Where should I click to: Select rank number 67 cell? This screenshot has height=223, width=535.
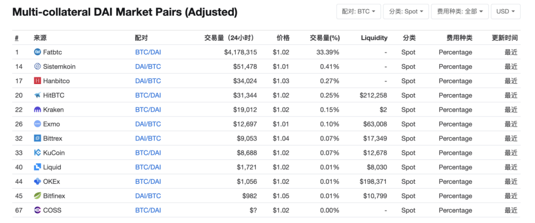(x=19, y=210)
